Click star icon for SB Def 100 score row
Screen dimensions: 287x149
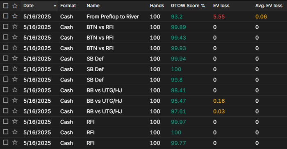pyautogui.click(x=15, y=69)
